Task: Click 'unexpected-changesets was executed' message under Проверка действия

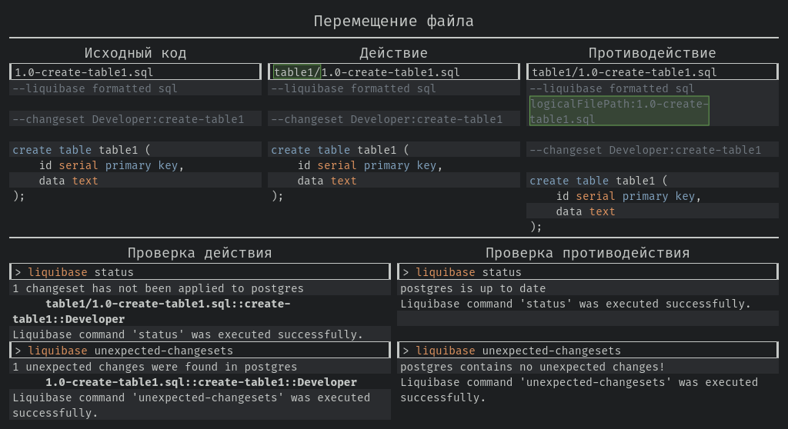Action: pos(192,405)
